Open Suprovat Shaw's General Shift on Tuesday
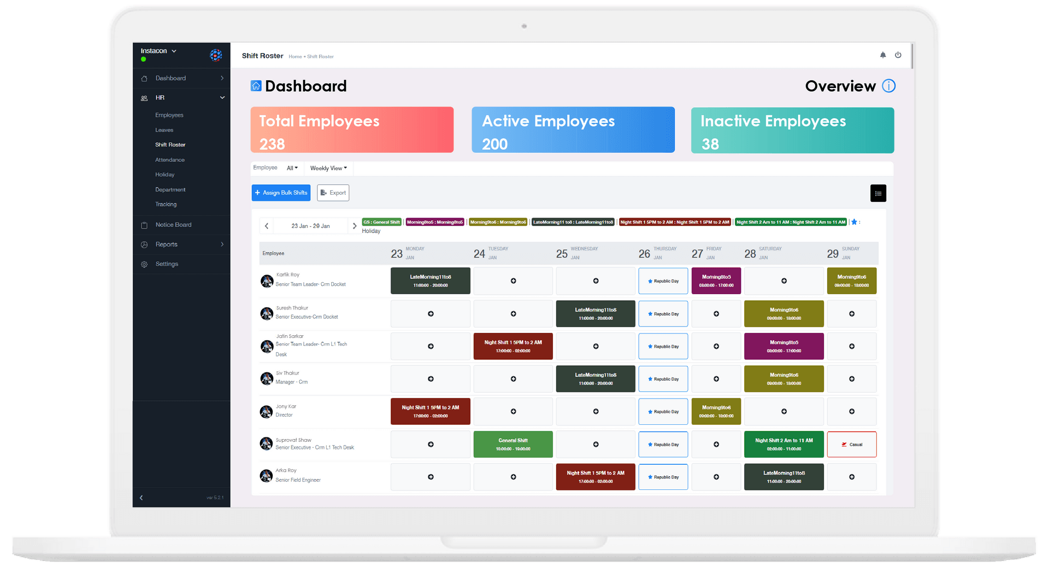This screenshot has height=567, width=1049. click(513, 445)
